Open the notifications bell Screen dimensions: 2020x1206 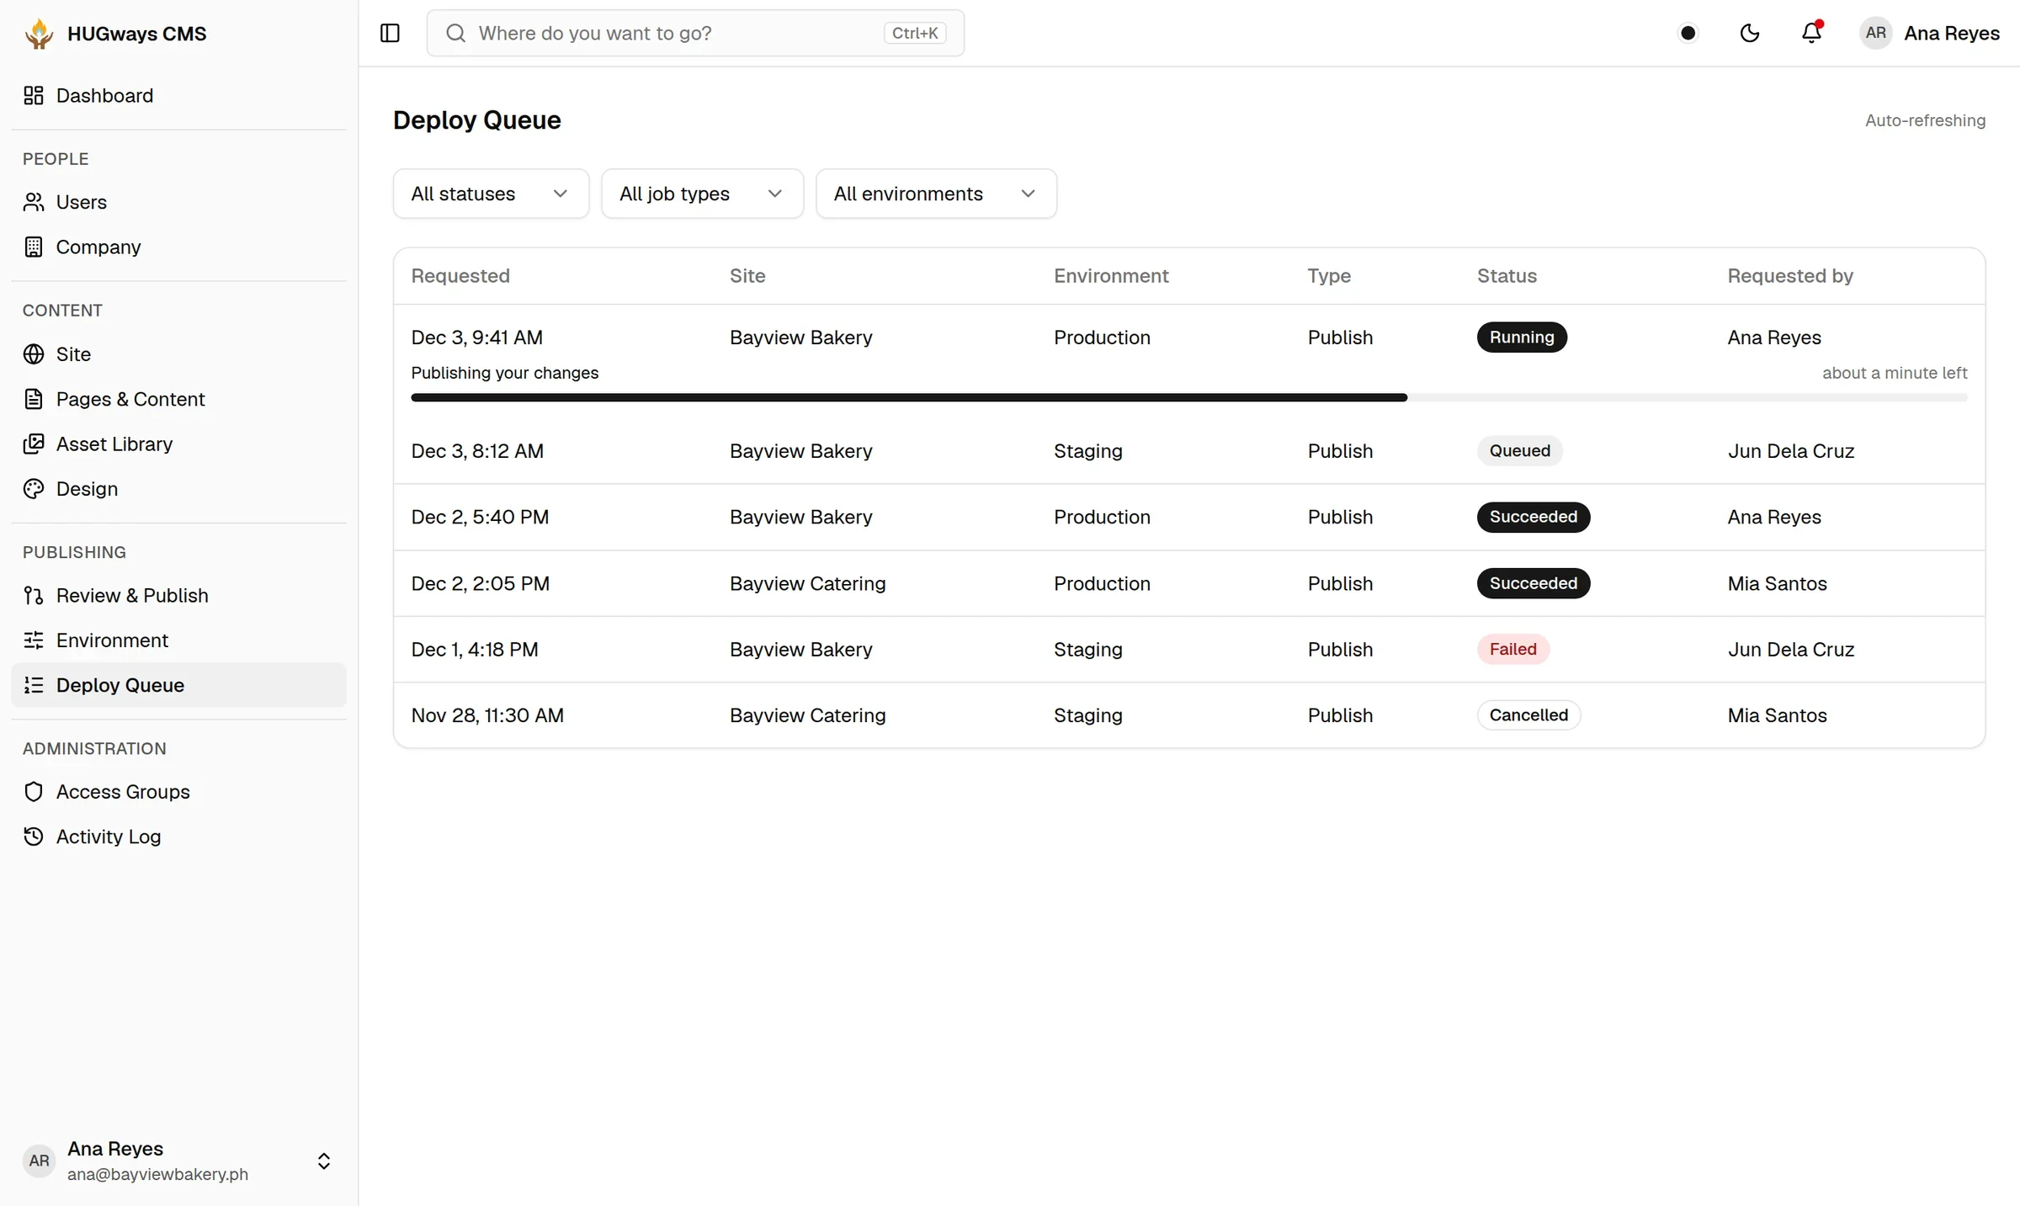tap(1811, 33)
